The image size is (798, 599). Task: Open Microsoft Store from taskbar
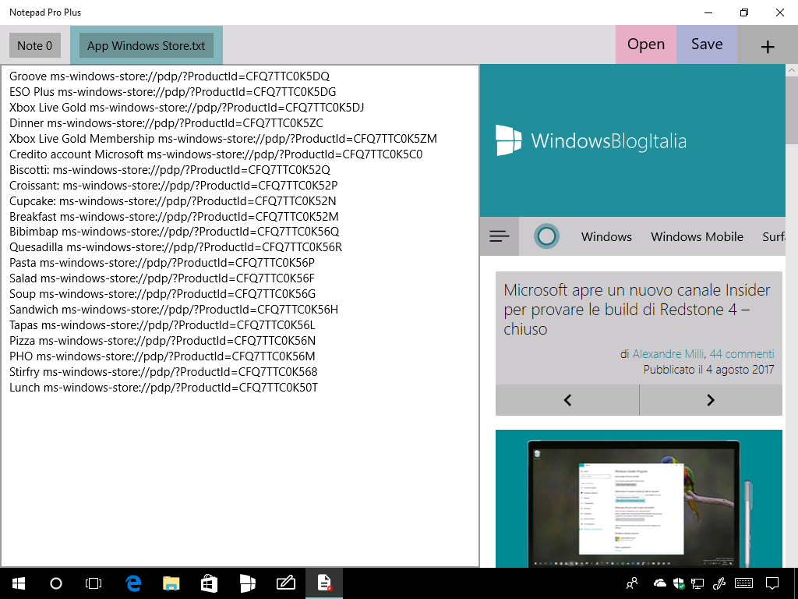point(209,583)
